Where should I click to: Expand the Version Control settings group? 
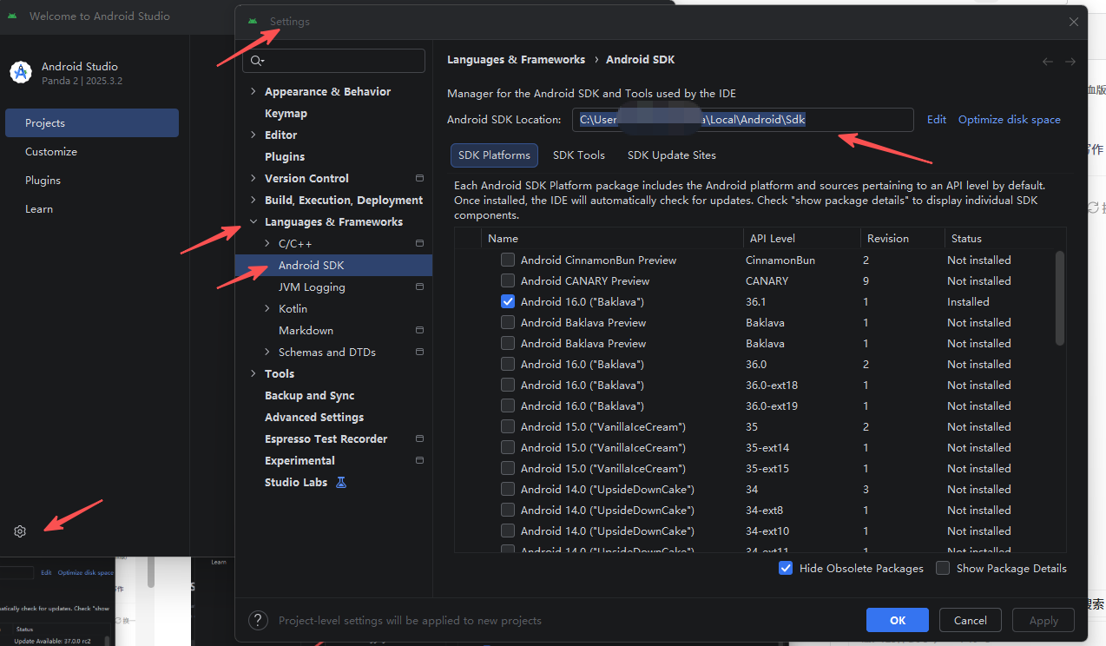[x=253, y=178]
